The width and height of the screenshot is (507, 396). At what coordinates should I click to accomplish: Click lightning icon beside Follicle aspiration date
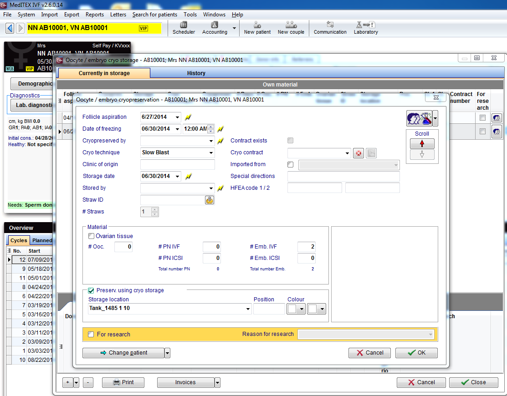(x=188, y=117)
